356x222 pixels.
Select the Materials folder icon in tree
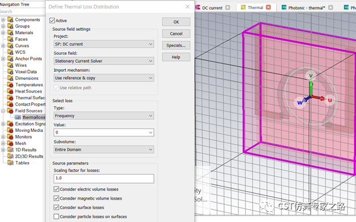tap(10, 33)
